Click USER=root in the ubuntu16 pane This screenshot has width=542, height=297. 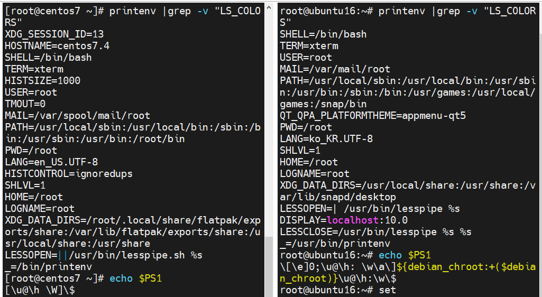(306, 57)
